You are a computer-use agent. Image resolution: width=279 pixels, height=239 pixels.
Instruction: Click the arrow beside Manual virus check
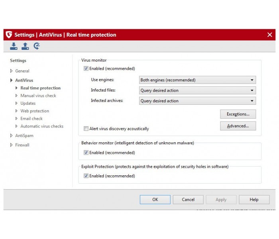(16, 96)
